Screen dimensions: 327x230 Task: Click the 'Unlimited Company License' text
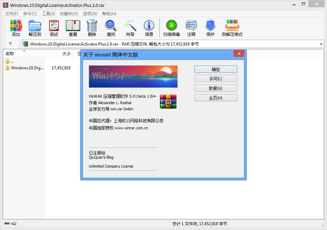point(111,166)
